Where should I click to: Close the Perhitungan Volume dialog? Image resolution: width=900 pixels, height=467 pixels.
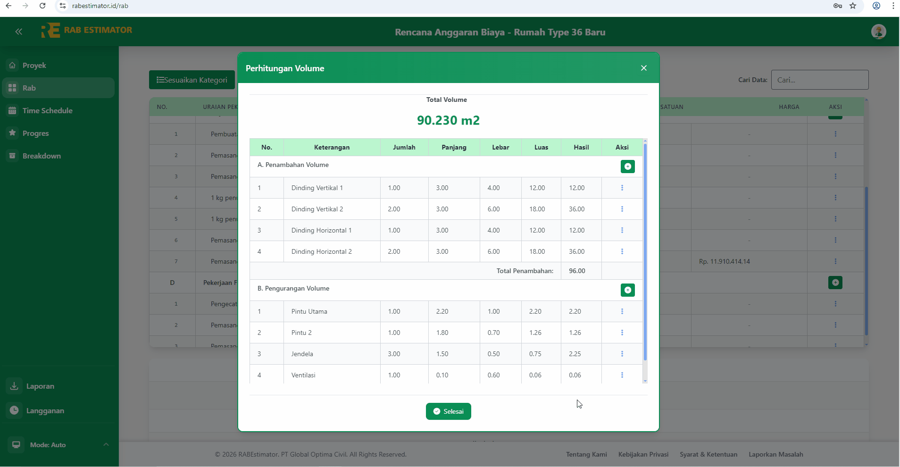[x=643, y=68]
